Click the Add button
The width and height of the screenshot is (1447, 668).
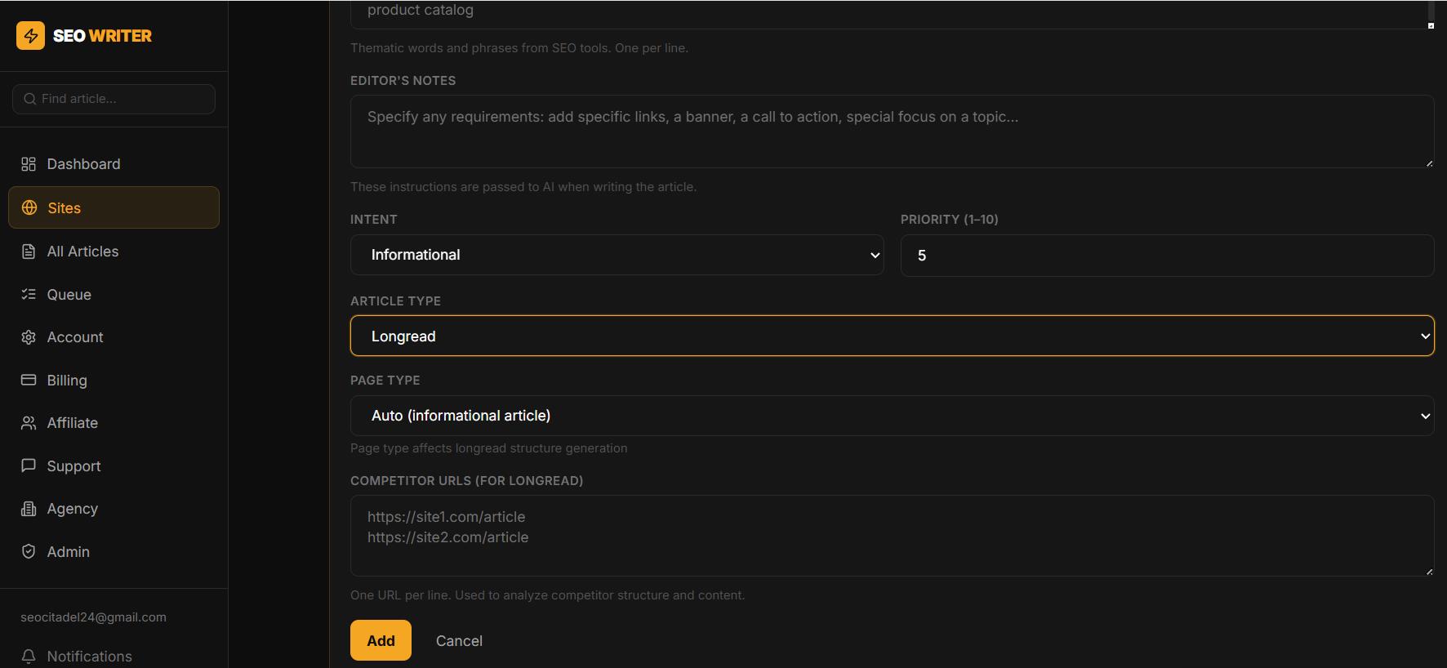[381, 640]
